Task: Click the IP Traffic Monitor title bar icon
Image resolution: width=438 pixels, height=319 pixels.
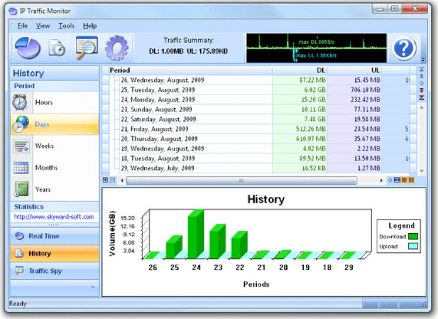Action: (x=13, y=11)
